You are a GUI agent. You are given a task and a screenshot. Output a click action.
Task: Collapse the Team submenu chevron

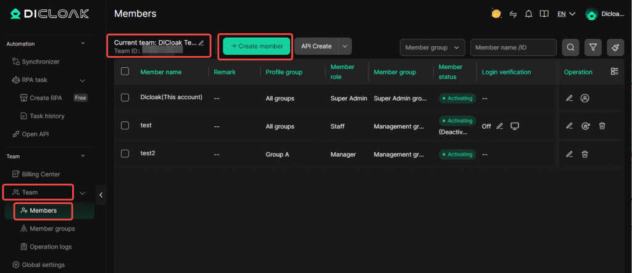[x=83, y=193]
